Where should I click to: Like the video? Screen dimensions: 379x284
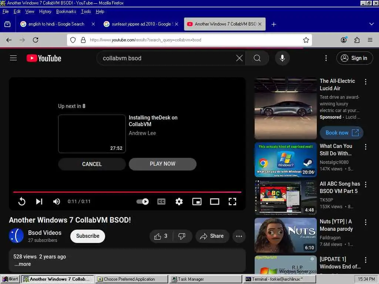(x=161, y=236)
